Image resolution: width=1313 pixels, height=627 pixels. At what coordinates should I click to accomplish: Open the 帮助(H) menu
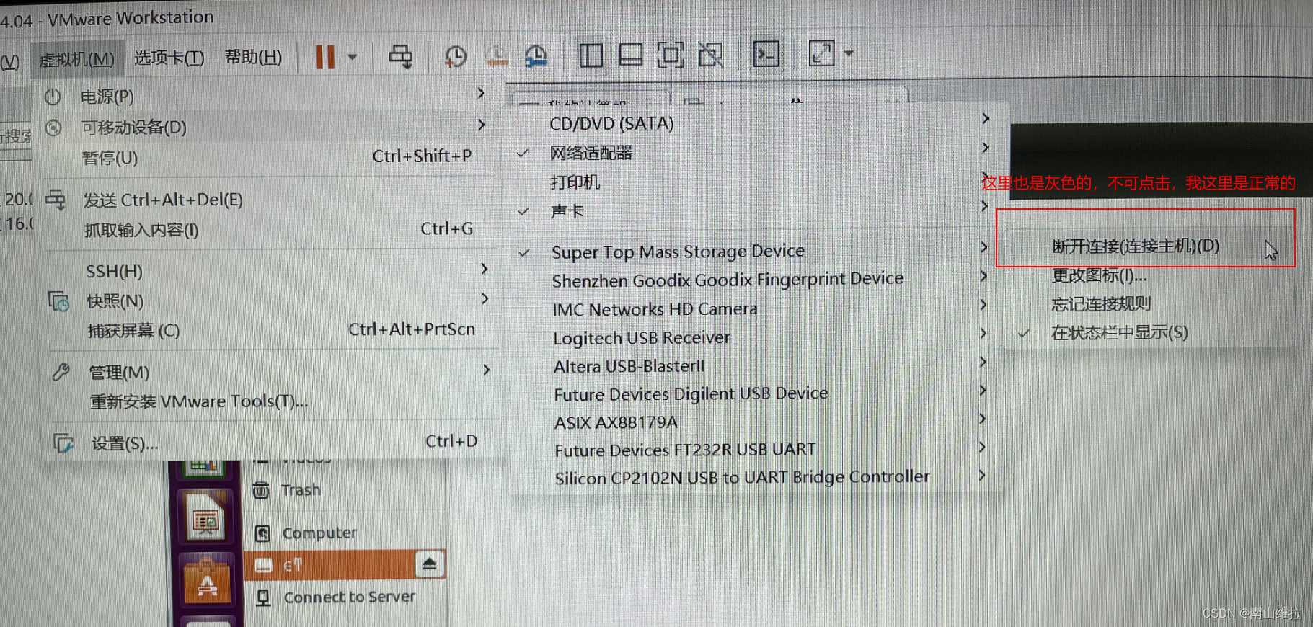pos(253,57)
